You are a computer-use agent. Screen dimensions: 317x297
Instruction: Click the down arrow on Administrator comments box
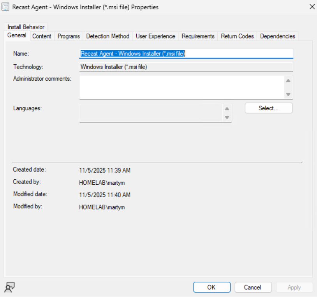pyautogui.click(x=287, y=95)
